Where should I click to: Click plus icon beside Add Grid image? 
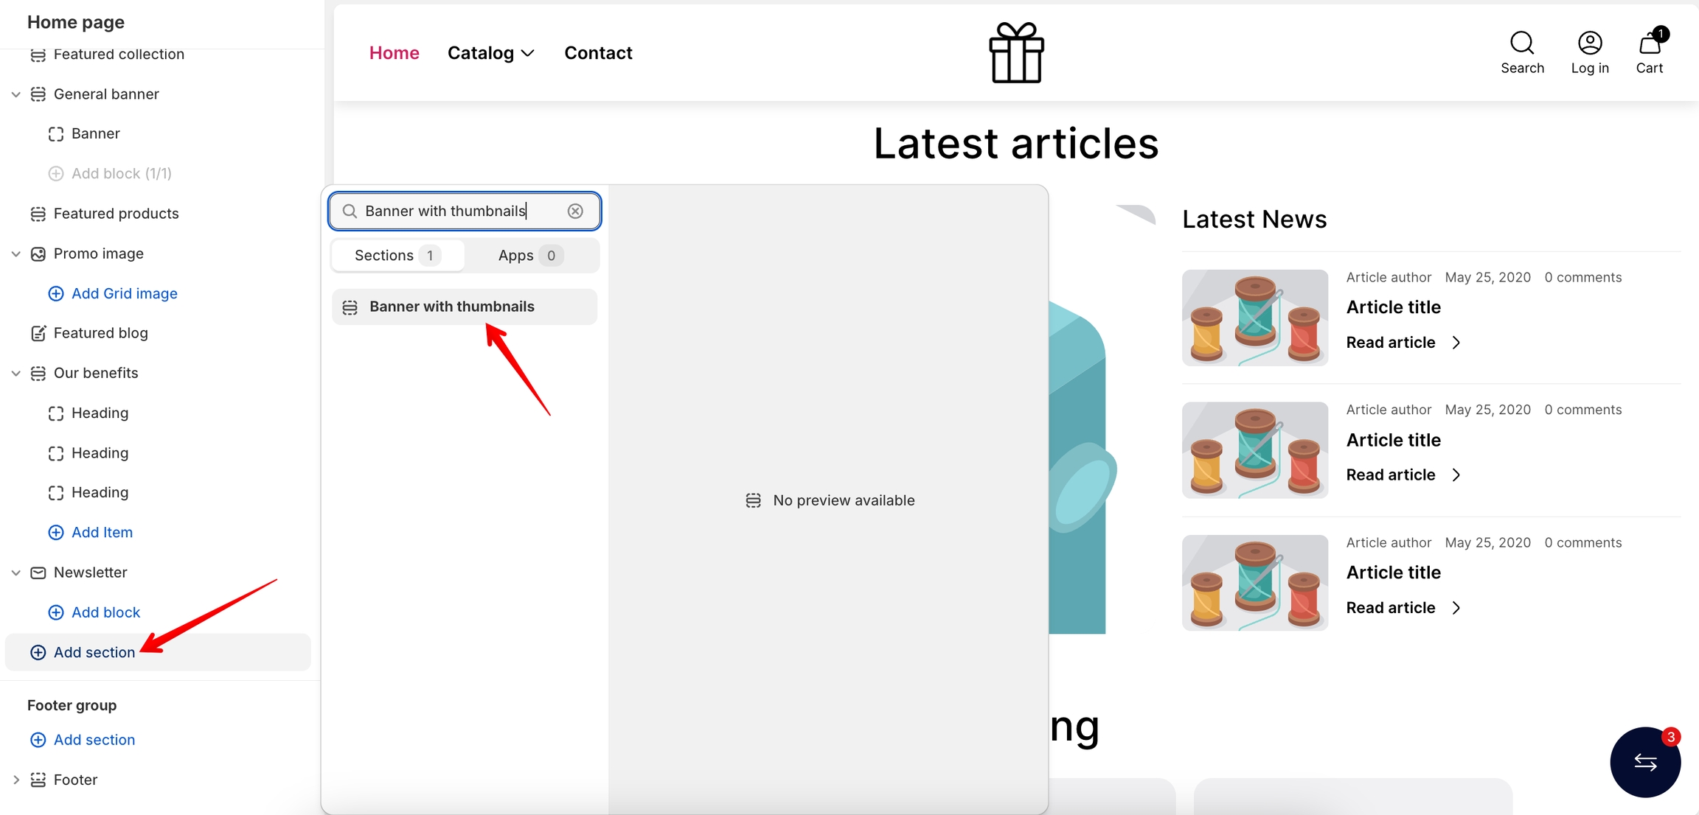pyautogui.click(x=56, y=293)
